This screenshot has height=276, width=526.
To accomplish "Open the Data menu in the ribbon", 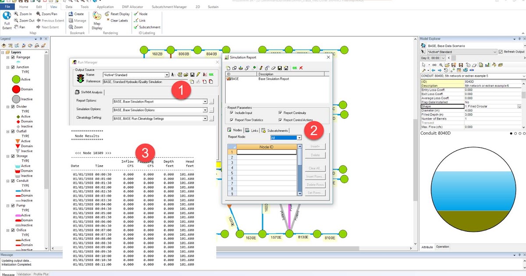I will 68,7.
